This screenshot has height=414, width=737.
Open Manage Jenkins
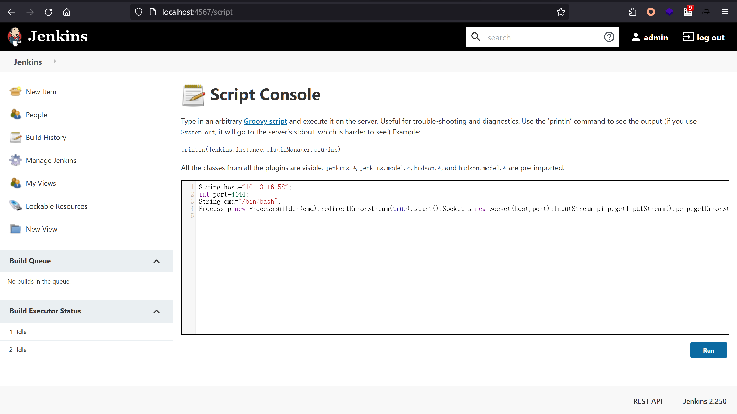pyautogui.click(x=51, y=161)
